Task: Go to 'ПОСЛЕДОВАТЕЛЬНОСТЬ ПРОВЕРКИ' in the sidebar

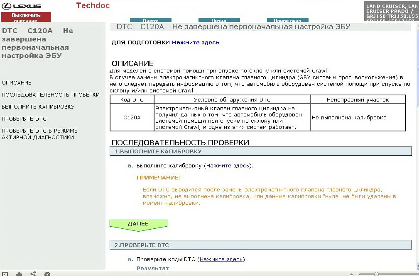Action: click(51, 94)
